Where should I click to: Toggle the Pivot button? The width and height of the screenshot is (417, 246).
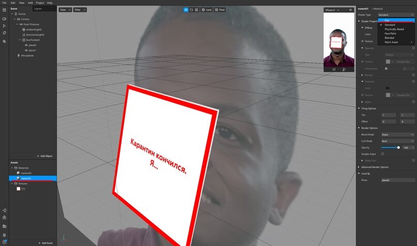pyautogui.click(x=220, y=10)
